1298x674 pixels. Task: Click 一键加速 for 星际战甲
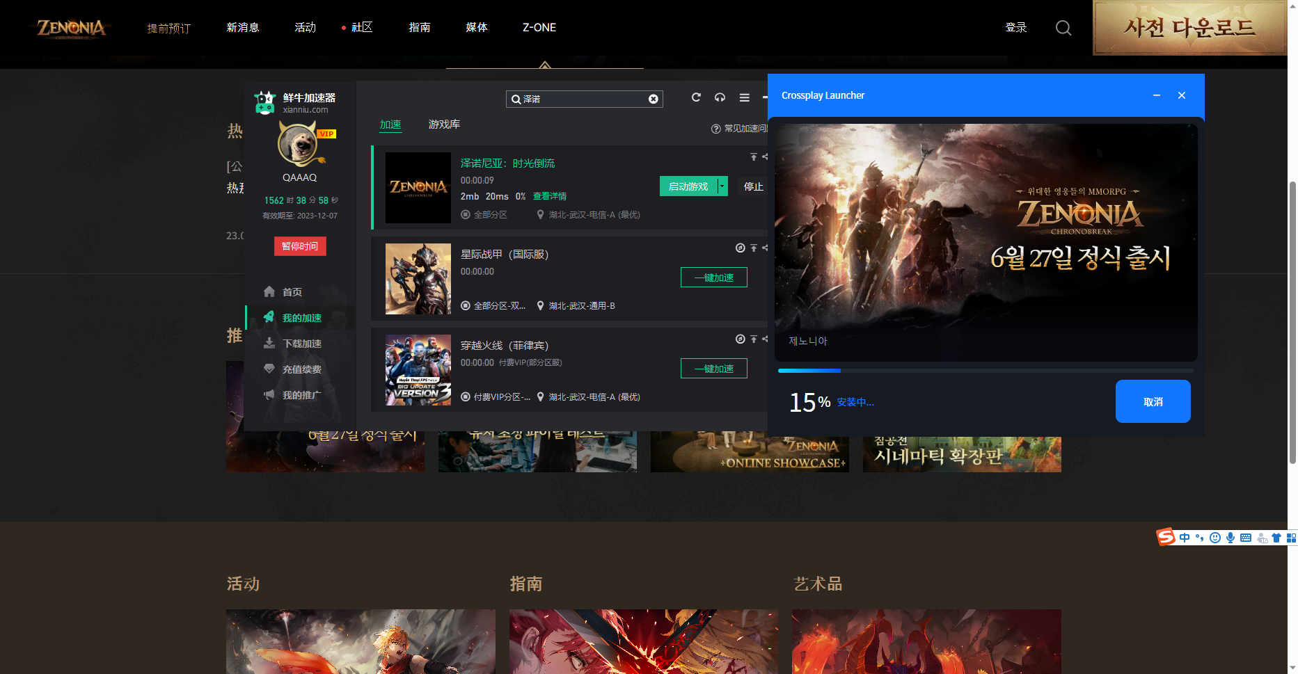(x=714, y=278)
